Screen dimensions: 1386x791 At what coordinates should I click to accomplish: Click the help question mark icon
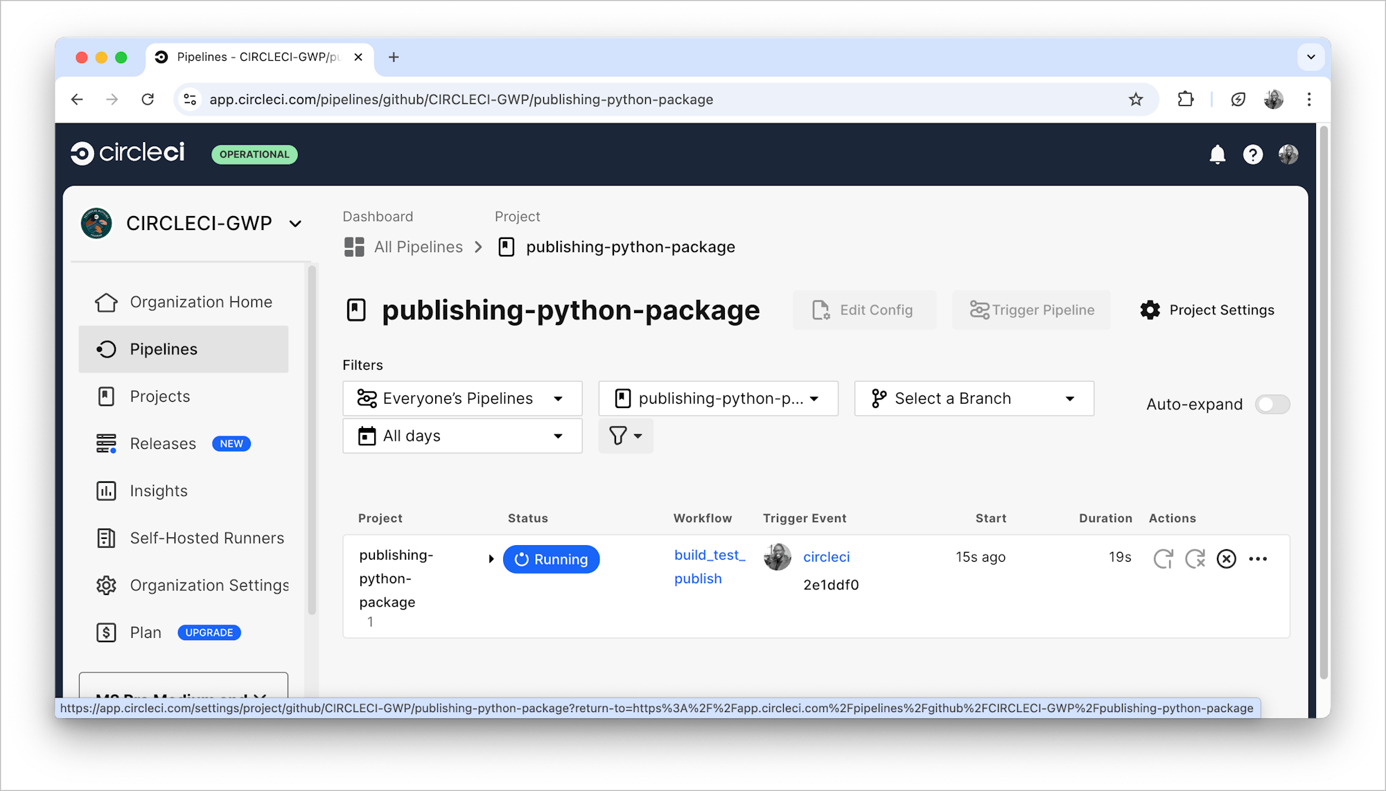point(1252,154)
